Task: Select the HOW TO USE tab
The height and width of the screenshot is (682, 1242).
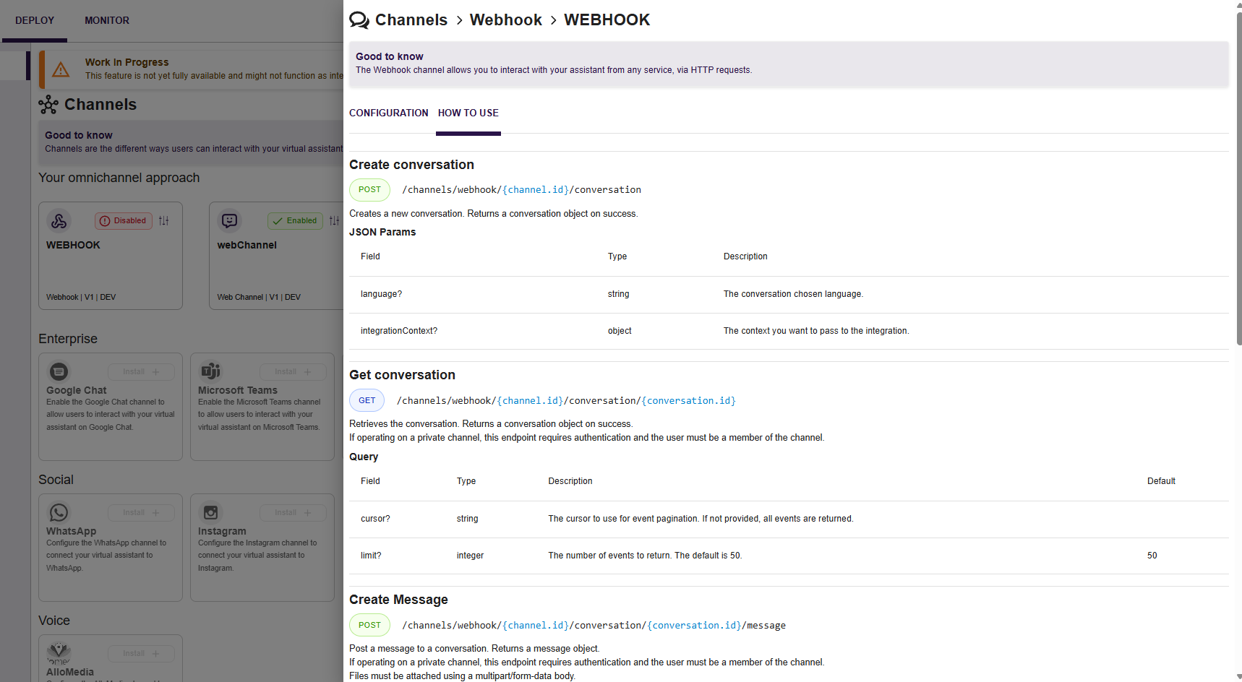Action: (468, 113)
